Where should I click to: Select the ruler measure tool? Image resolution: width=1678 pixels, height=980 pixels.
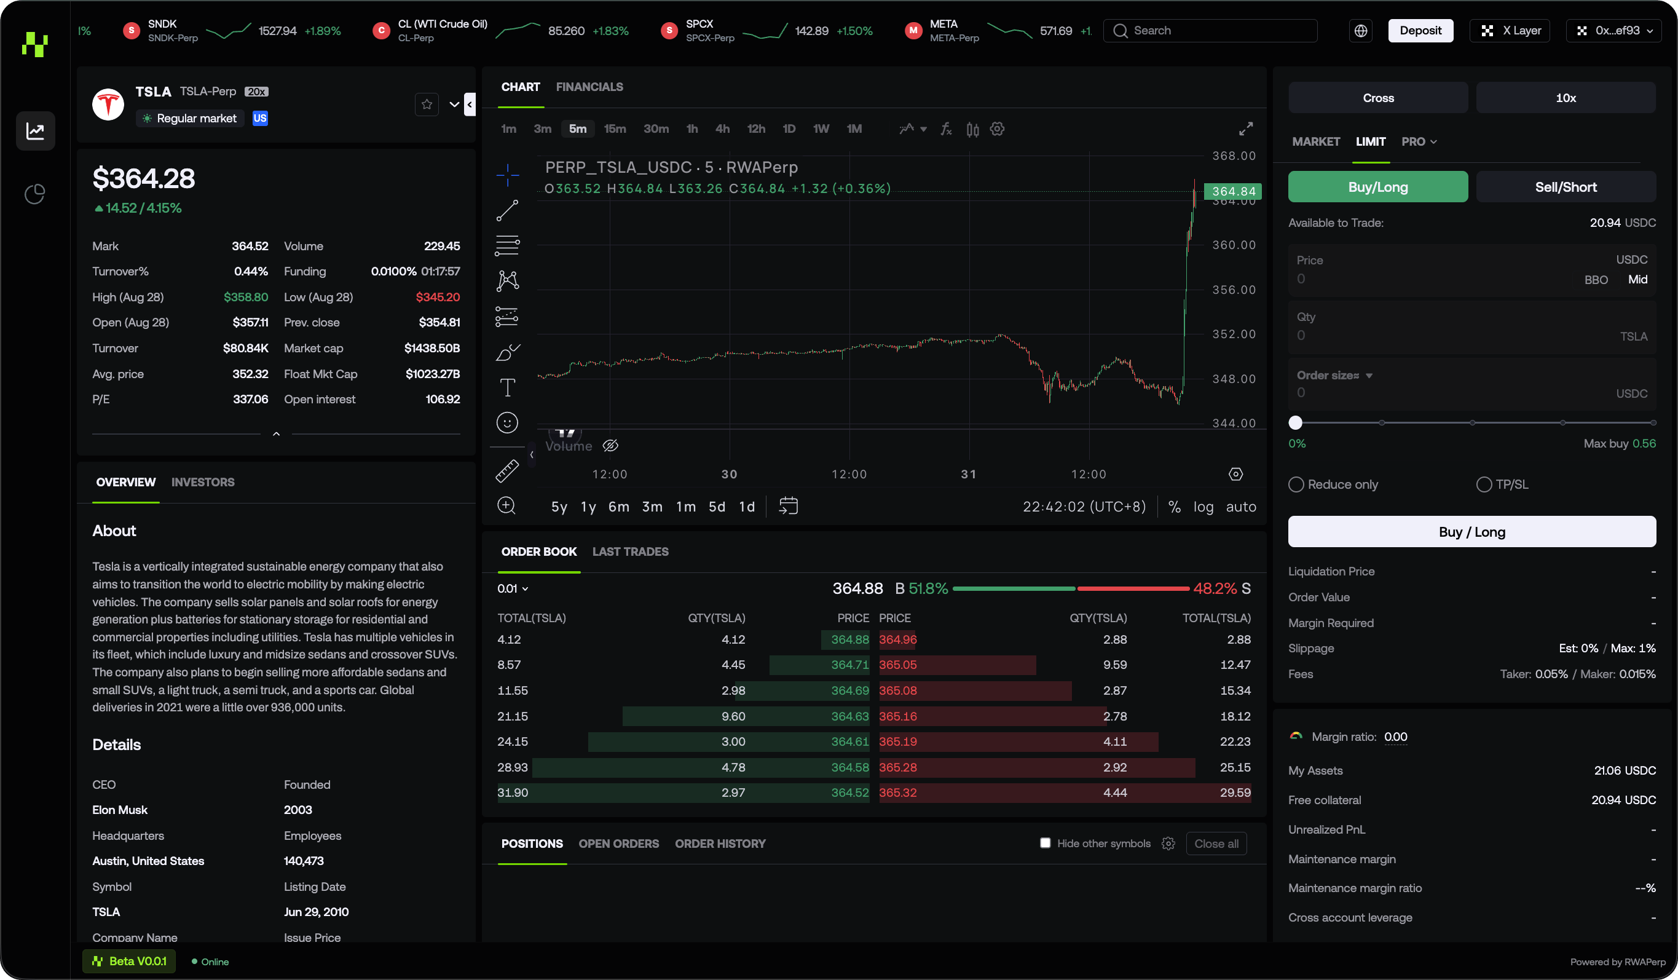[x=508, y=471]
